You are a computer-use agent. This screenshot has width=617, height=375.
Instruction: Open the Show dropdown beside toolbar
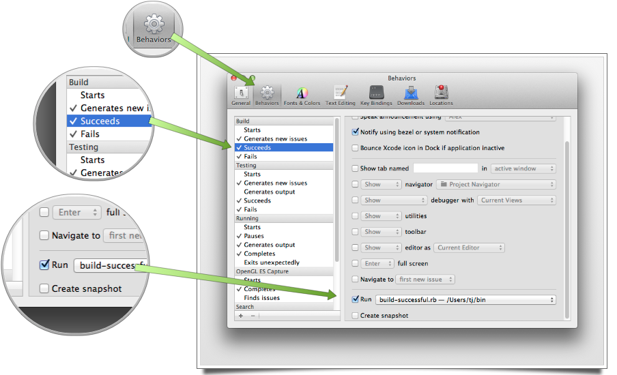coord(381,232)
